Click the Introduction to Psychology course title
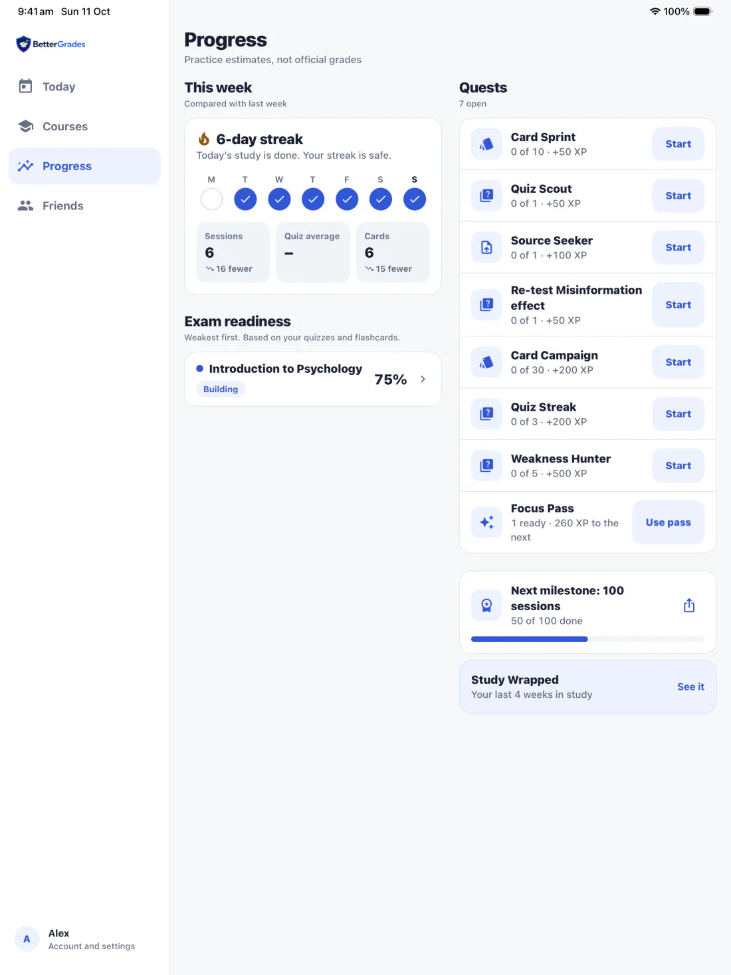 tap(286, 369)
